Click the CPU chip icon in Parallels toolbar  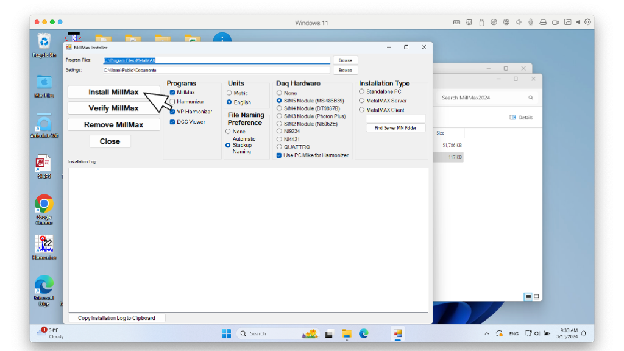pyautogui.click(x=469, y=23)
